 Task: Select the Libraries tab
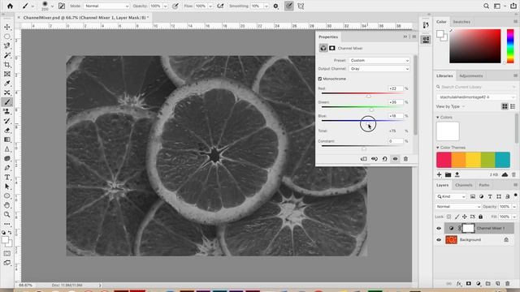coord(444,75)
